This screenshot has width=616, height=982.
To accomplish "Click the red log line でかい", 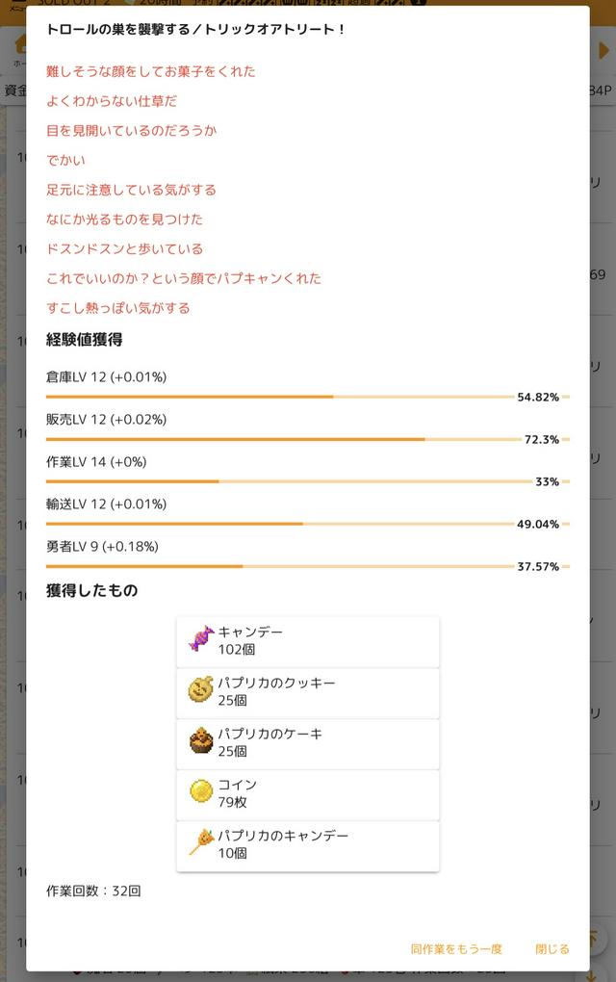I will [65, 160].
